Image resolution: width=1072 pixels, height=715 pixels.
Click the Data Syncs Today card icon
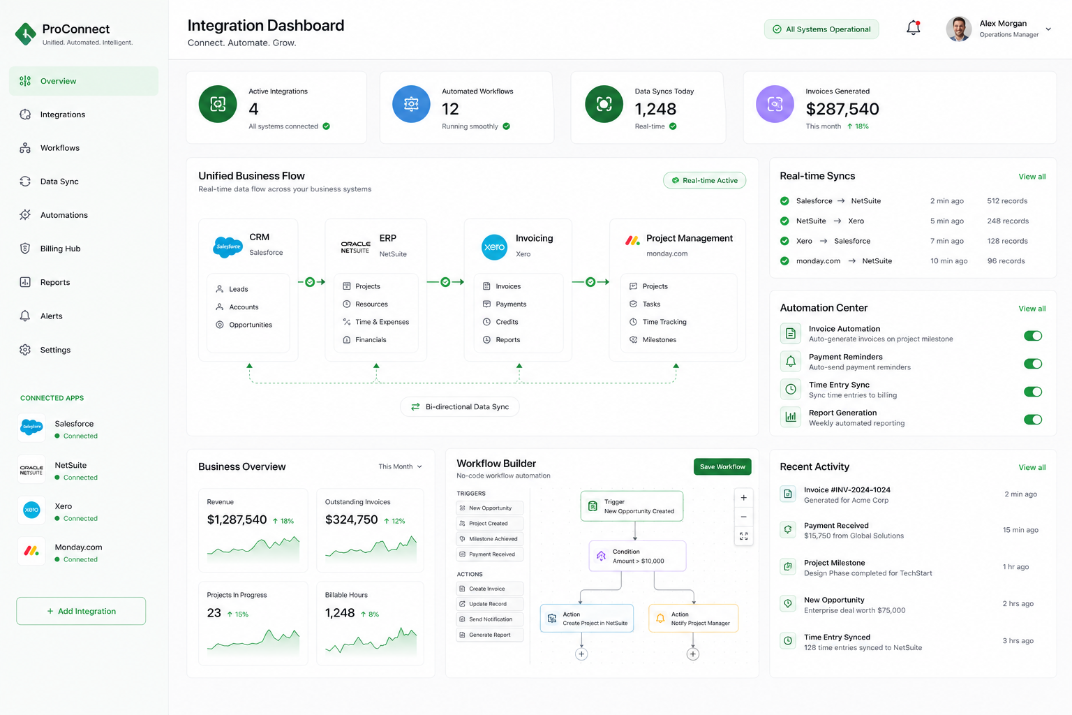coord(604,104)
